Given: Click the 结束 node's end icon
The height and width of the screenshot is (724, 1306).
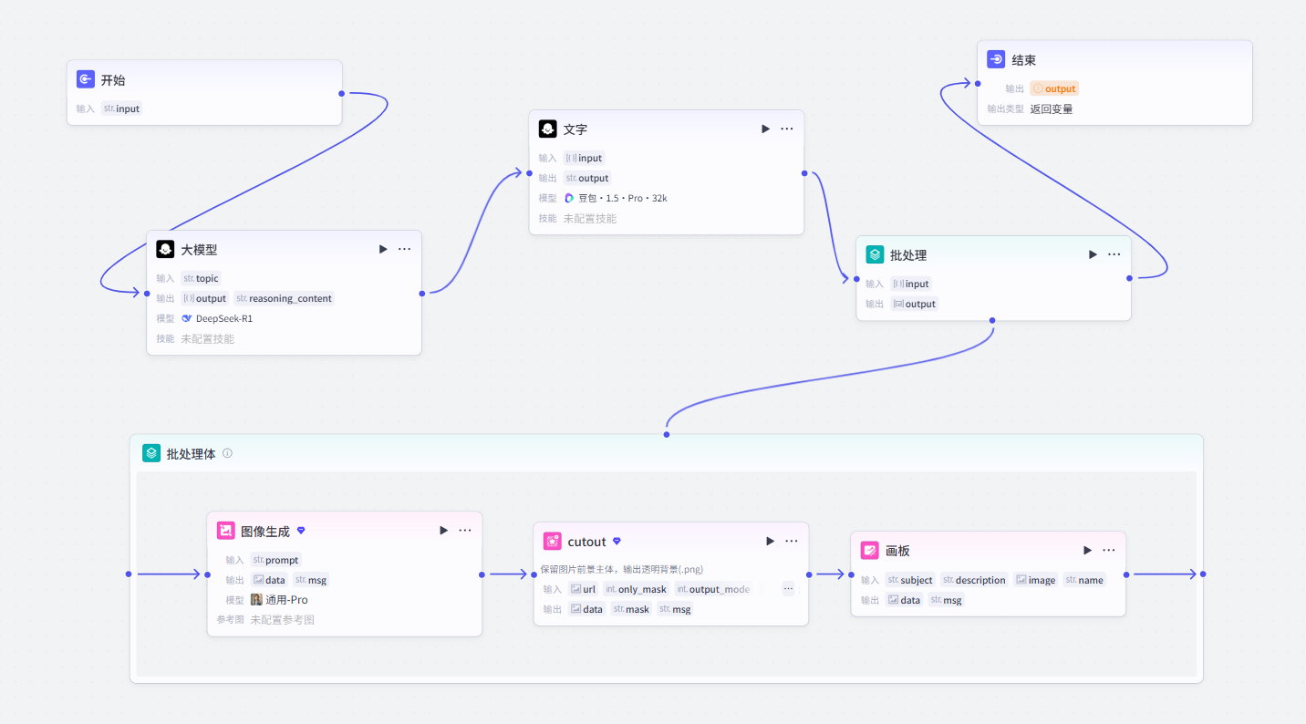Looking at the screenshot, I should point(996,59).
